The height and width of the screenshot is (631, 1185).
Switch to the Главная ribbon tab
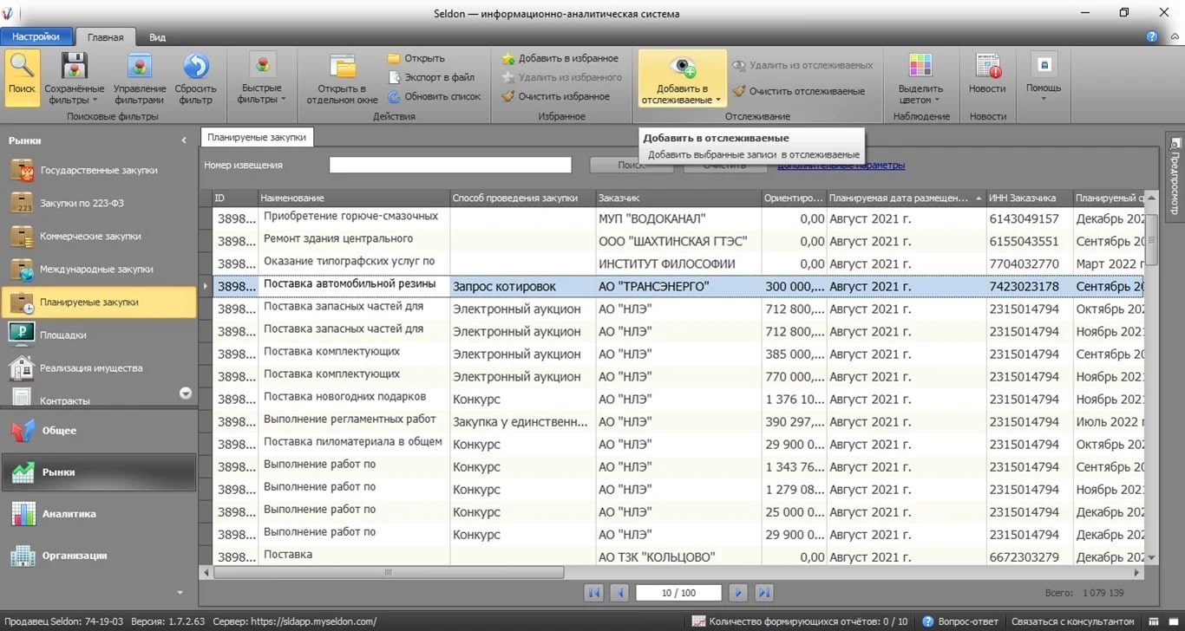pos(105,37)
